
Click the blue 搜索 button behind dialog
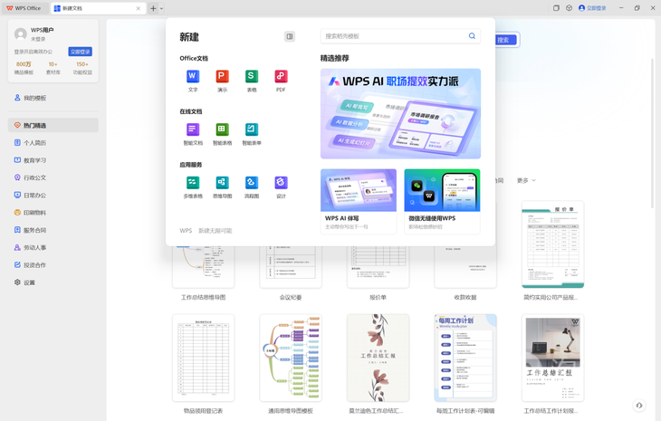pyautogui.click(x=507, y=40)
